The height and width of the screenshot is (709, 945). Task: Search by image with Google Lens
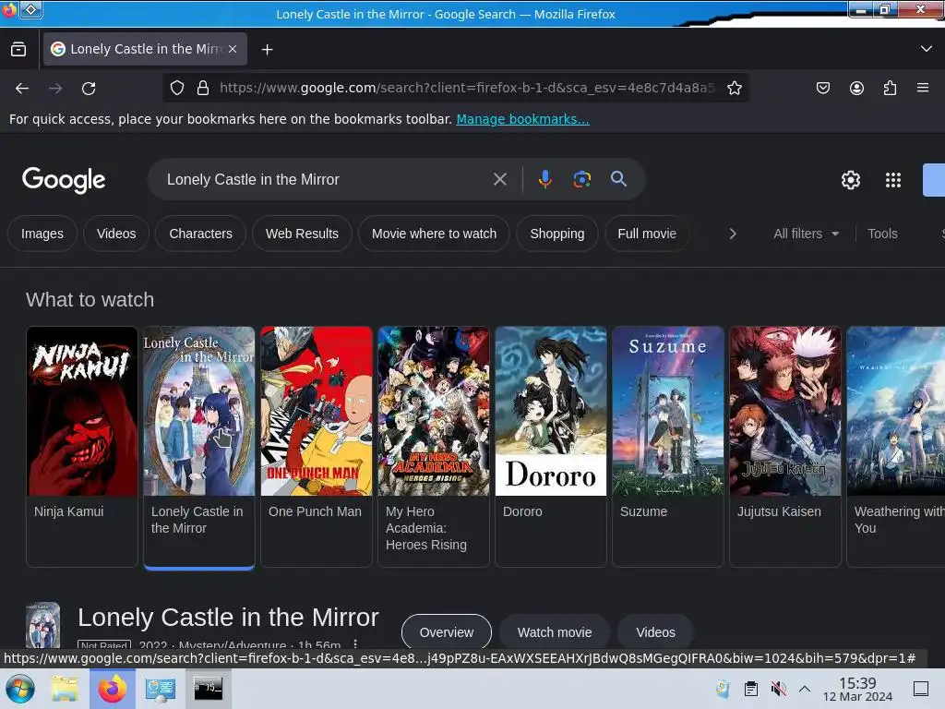(x=581, y=179)
